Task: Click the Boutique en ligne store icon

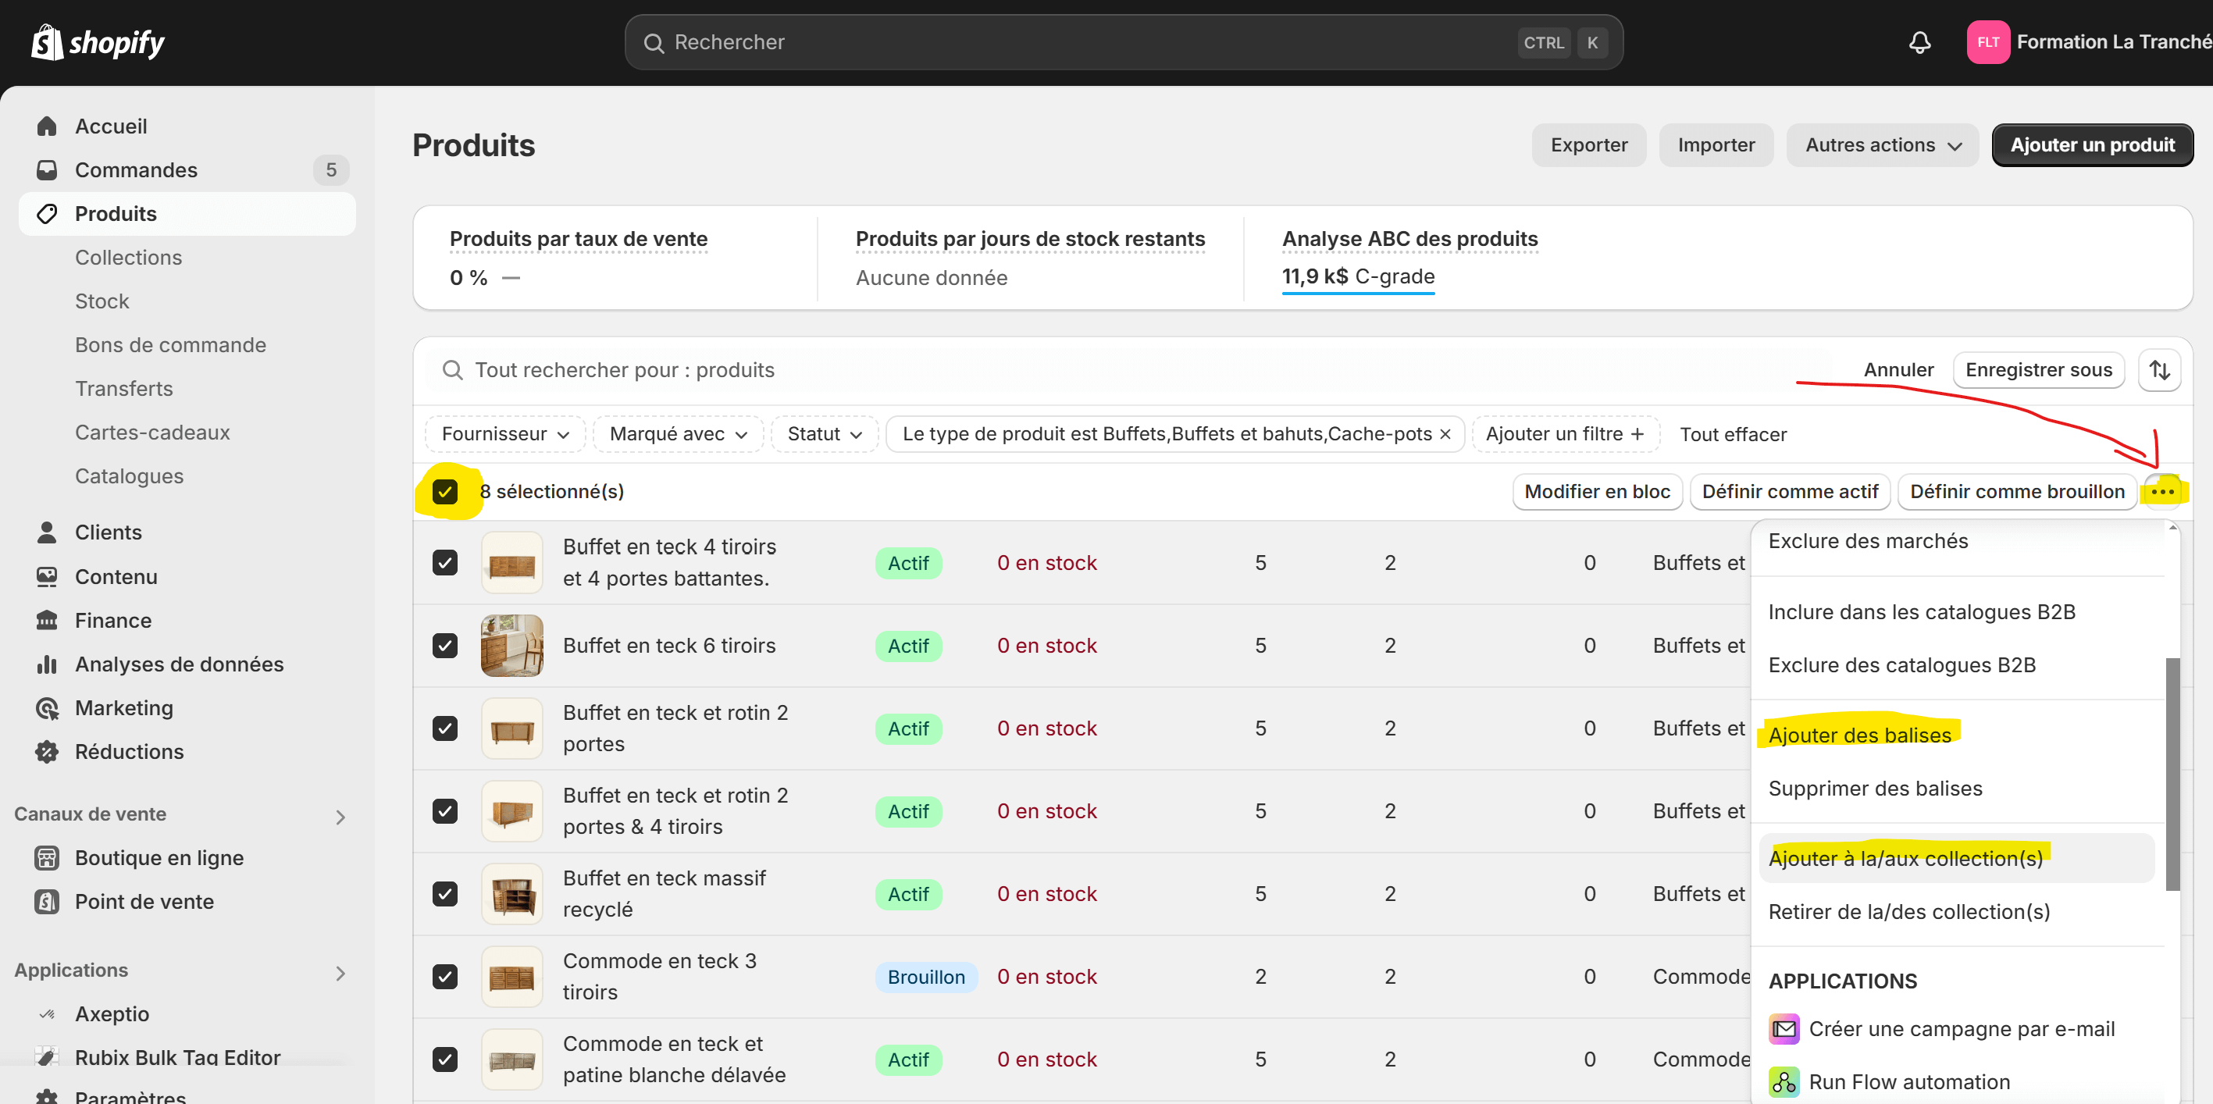Action: pyautogui.click(x=46, y=857)
